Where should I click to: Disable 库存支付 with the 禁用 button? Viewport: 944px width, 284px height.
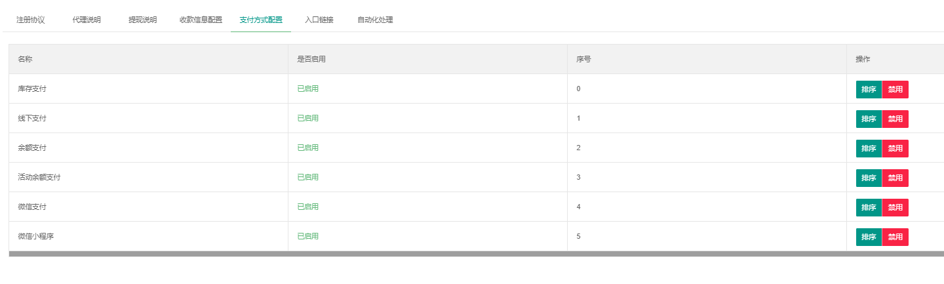point(895,89)
